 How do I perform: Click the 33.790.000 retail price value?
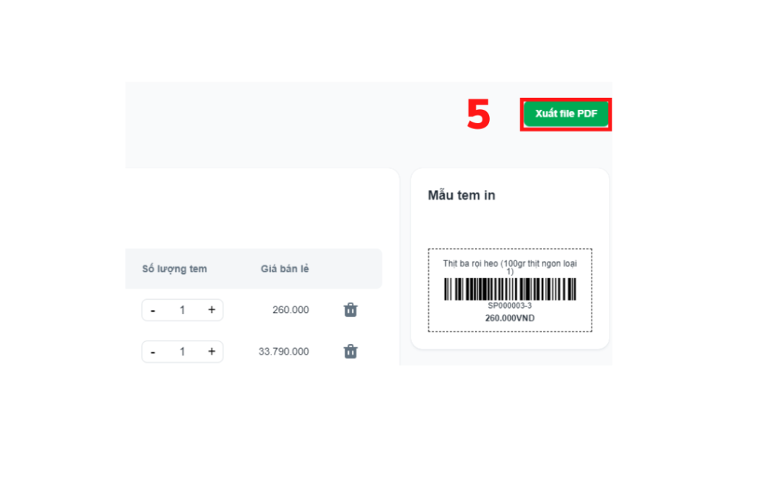coord(284,352)
